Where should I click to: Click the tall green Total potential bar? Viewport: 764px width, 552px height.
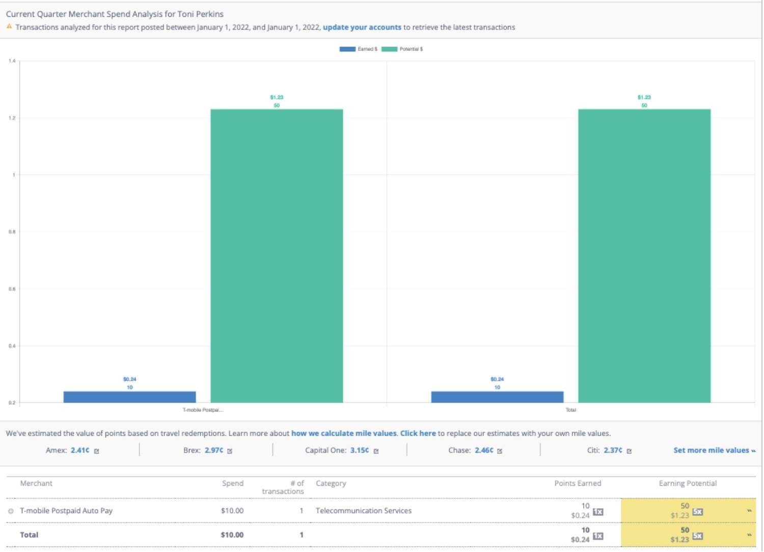click(x=644, y=255)
